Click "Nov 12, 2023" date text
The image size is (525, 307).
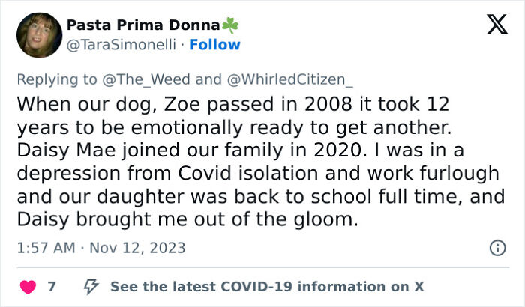pyautogui.click(x=136, y=247)
